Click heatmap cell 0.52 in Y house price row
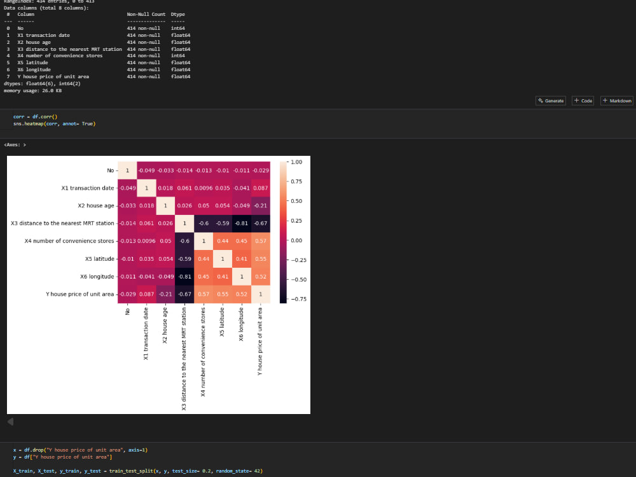Viewport: 636px width, 477px height. 241,294
